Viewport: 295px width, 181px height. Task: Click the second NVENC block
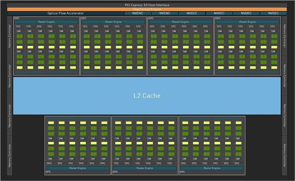click(x=165, y=13)
